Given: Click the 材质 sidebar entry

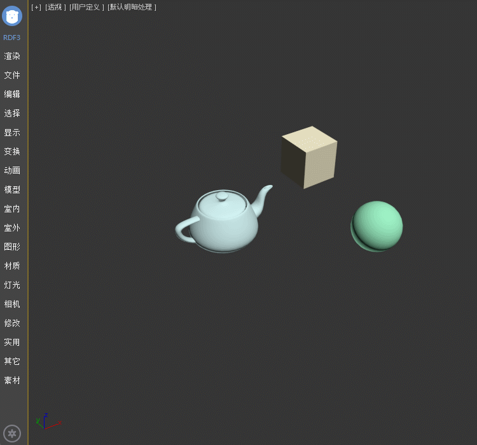Looking at the screenshot, I should pyautogui.click(x=12, y=266).
